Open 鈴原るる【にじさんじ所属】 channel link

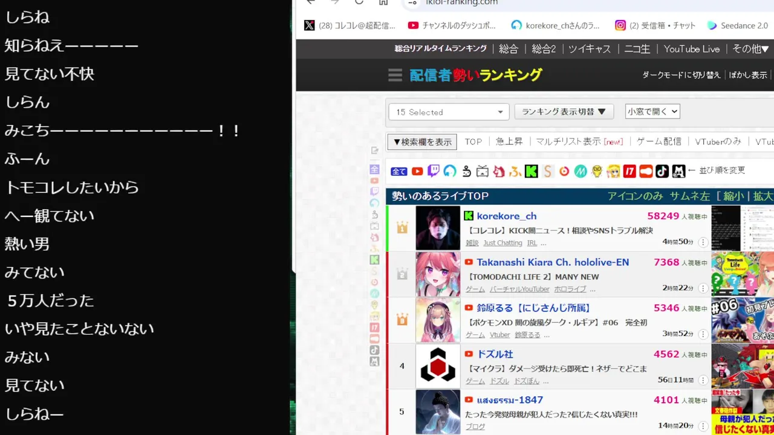pyautogui.click(x=533, y=308)
